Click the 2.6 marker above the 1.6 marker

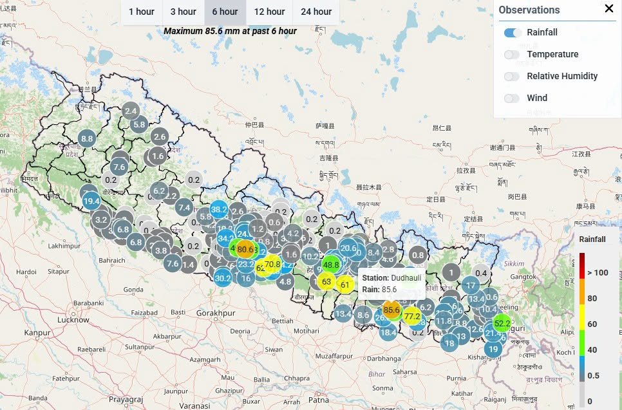click(x=160, y=137)
